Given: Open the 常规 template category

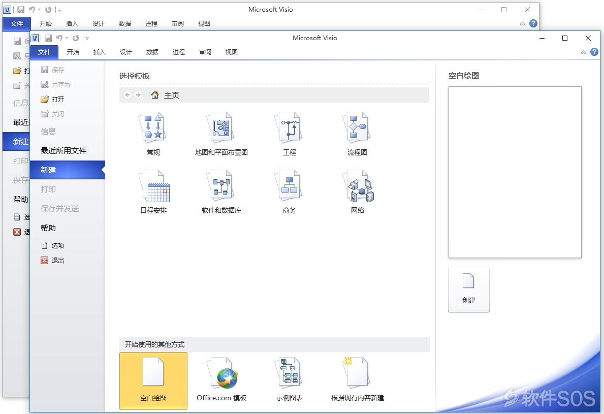Looking at the screenshot, I should (153, 133).
